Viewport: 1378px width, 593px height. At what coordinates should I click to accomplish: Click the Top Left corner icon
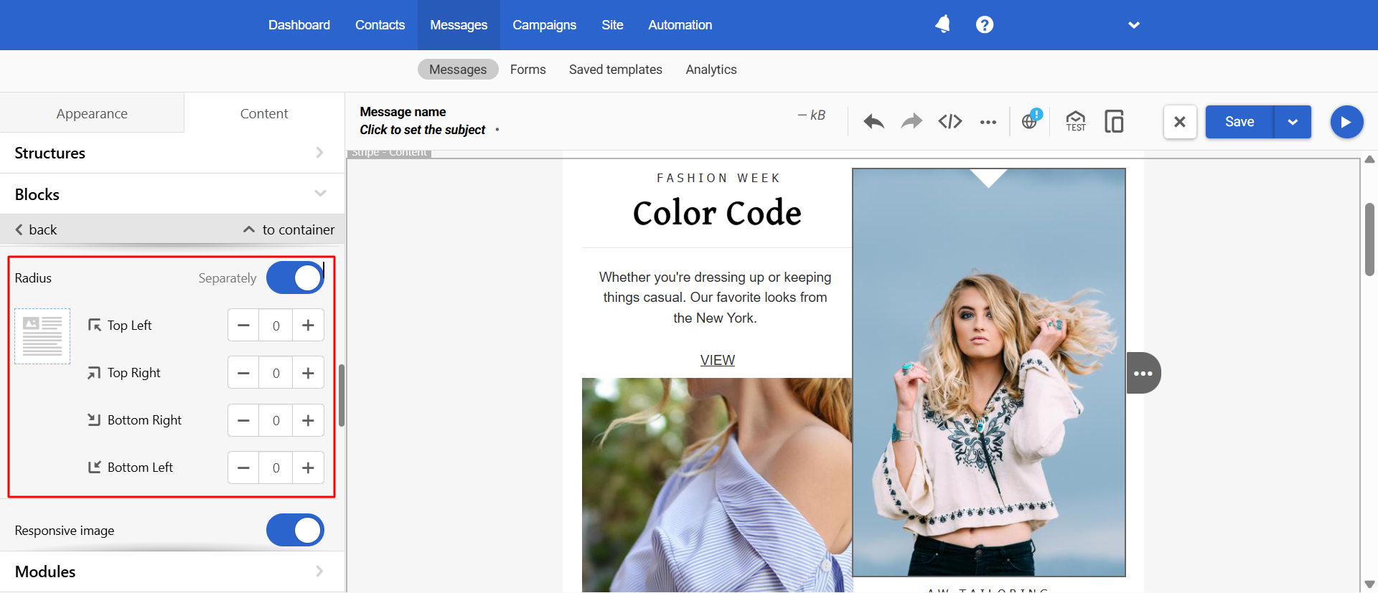pos(94,326)
